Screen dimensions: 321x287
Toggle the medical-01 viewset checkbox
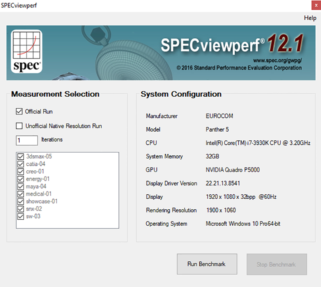tap(20, 194)
